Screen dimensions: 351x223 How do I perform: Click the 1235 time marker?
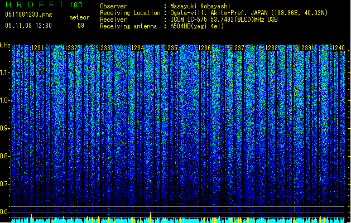pos(171,48)
